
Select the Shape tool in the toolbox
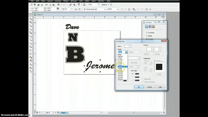31,19
